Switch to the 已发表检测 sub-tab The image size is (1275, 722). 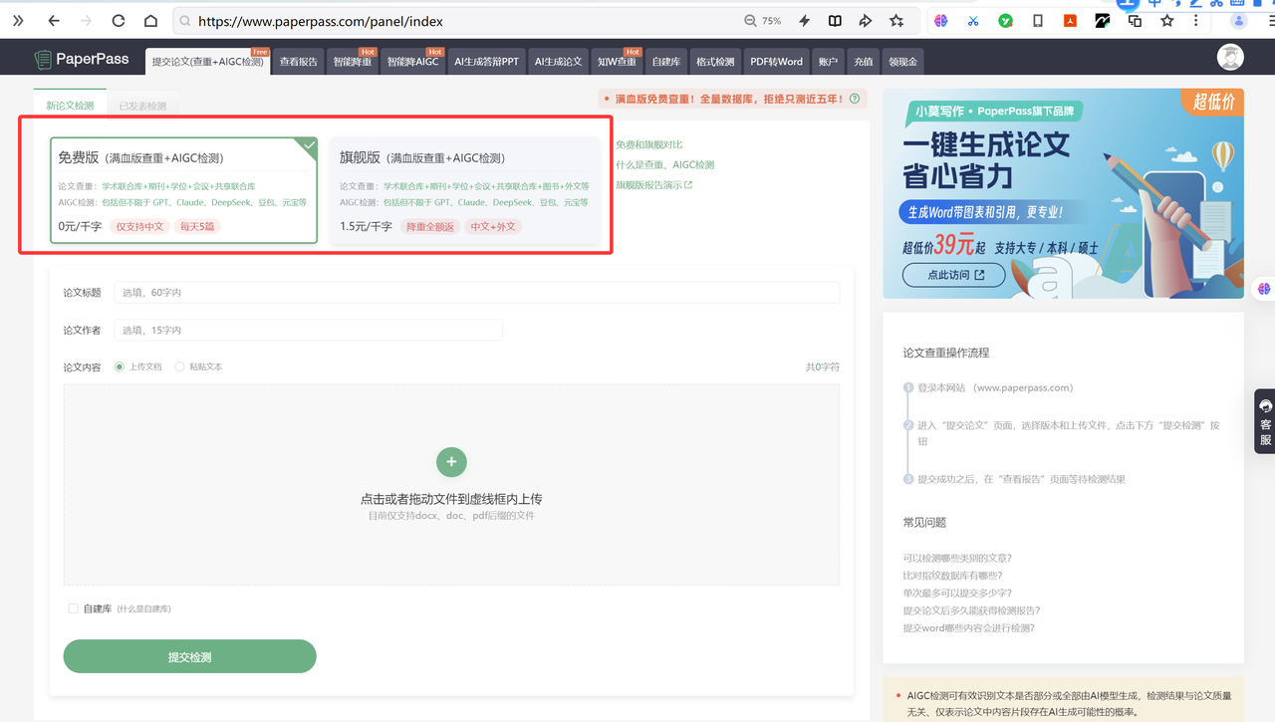tap(142, 106)
